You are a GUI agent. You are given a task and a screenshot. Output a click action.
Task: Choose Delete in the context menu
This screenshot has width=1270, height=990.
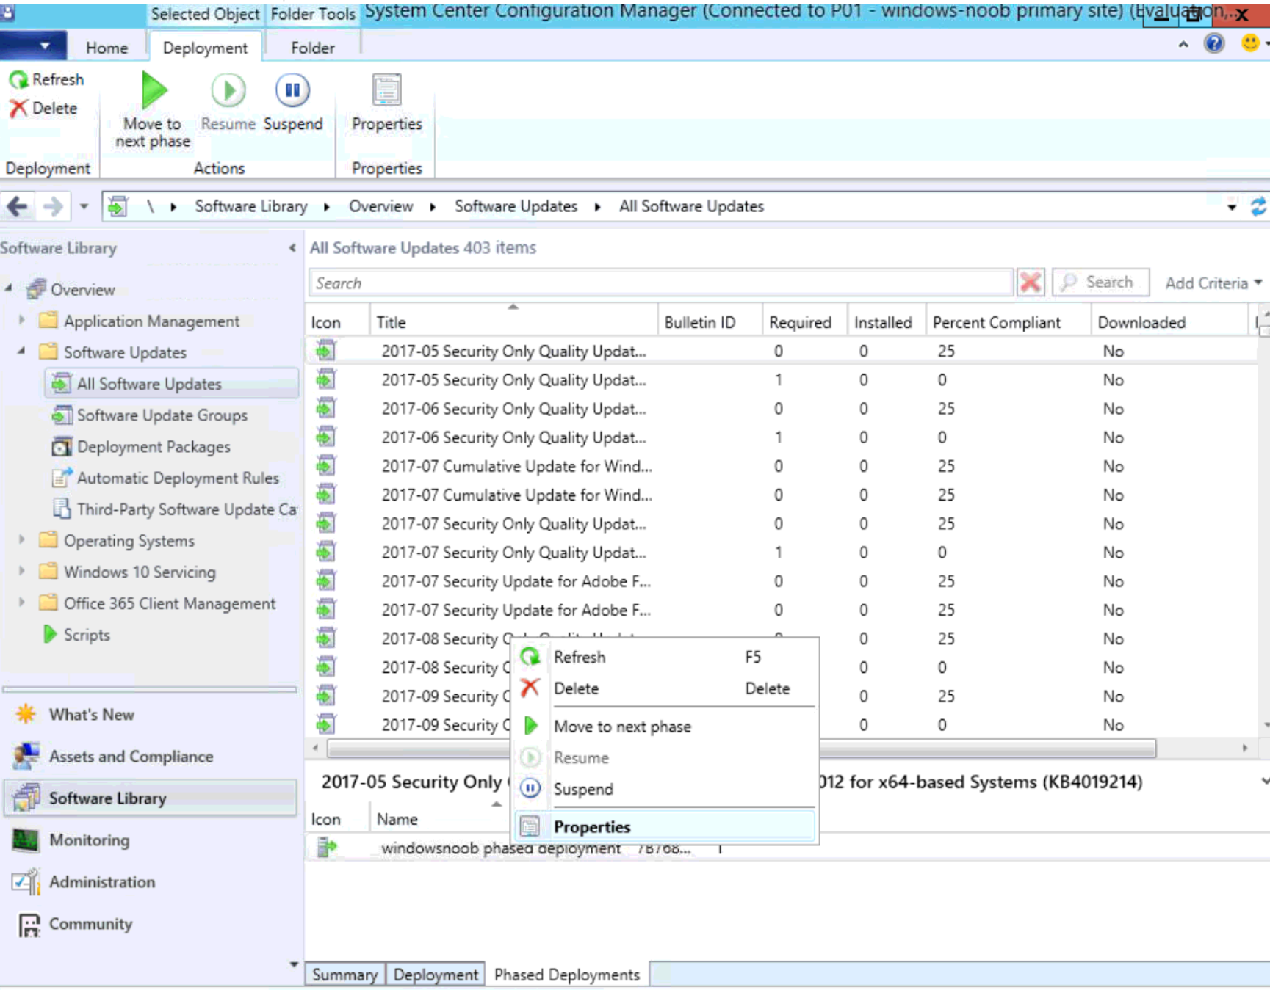pos(665,689)
